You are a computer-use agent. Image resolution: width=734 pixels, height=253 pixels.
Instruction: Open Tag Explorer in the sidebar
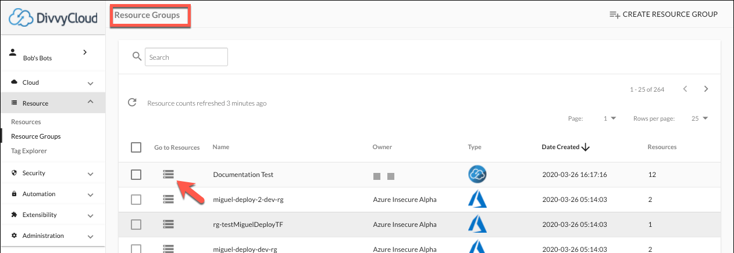point(29,151)
